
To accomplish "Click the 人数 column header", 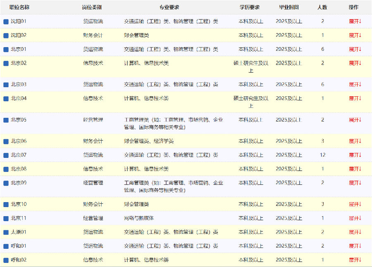I will [x=322, y=7].
